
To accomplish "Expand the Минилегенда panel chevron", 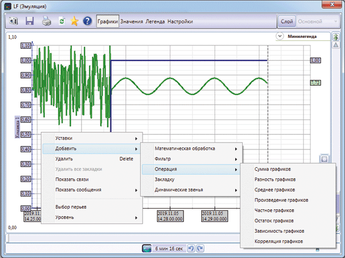I will pyautogui.click(x=279, y=36).
